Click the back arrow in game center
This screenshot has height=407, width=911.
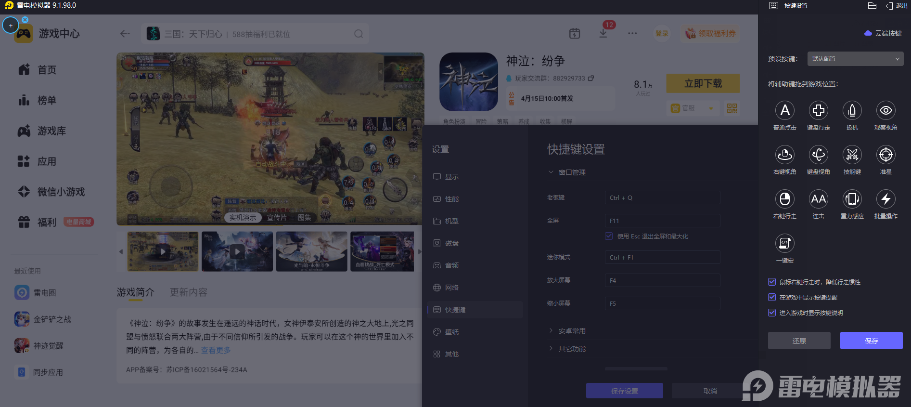[125, 34]
